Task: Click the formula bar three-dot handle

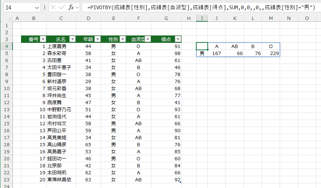Action: point(45,8)
